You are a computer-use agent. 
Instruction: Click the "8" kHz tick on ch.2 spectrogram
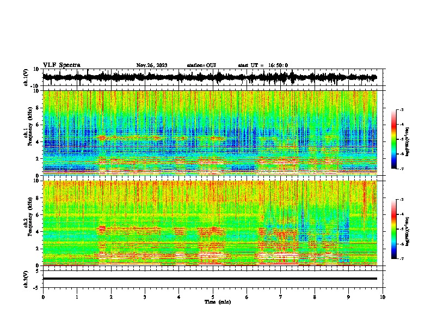[x=38, y=198]
